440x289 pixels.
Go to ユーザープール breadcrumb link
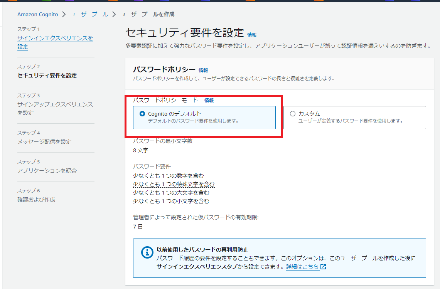tap(89, 14)
